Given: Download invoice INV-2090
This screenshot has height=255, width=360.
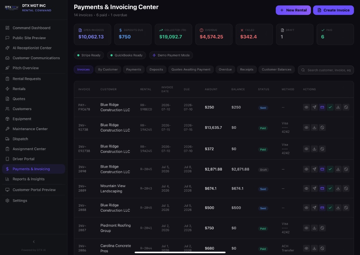Looking at the screenshot, I should point(338,169).
